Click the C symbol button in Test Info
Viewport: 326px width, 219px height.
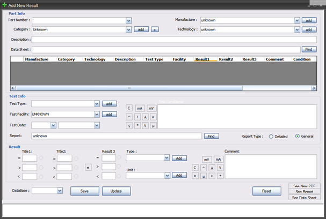click(x=129, y=108)
